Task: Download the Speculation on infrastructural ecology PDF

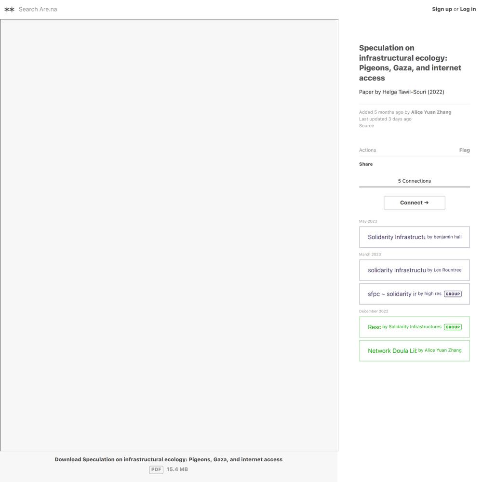Action: click(168, 459)
